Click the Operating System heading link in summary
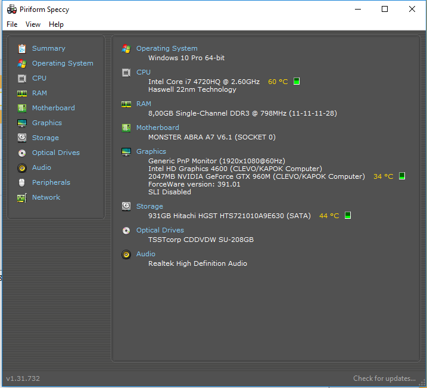Viewport: 427px width, 388px height. point(167,48)
